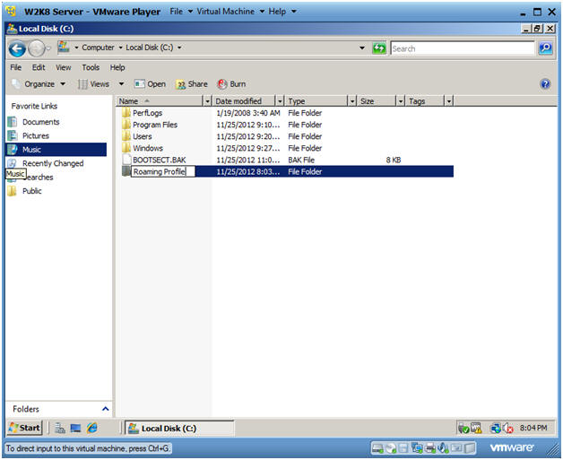Click the Name column header
The width and height of the screenshot is (563, 460).
[160, 101]
